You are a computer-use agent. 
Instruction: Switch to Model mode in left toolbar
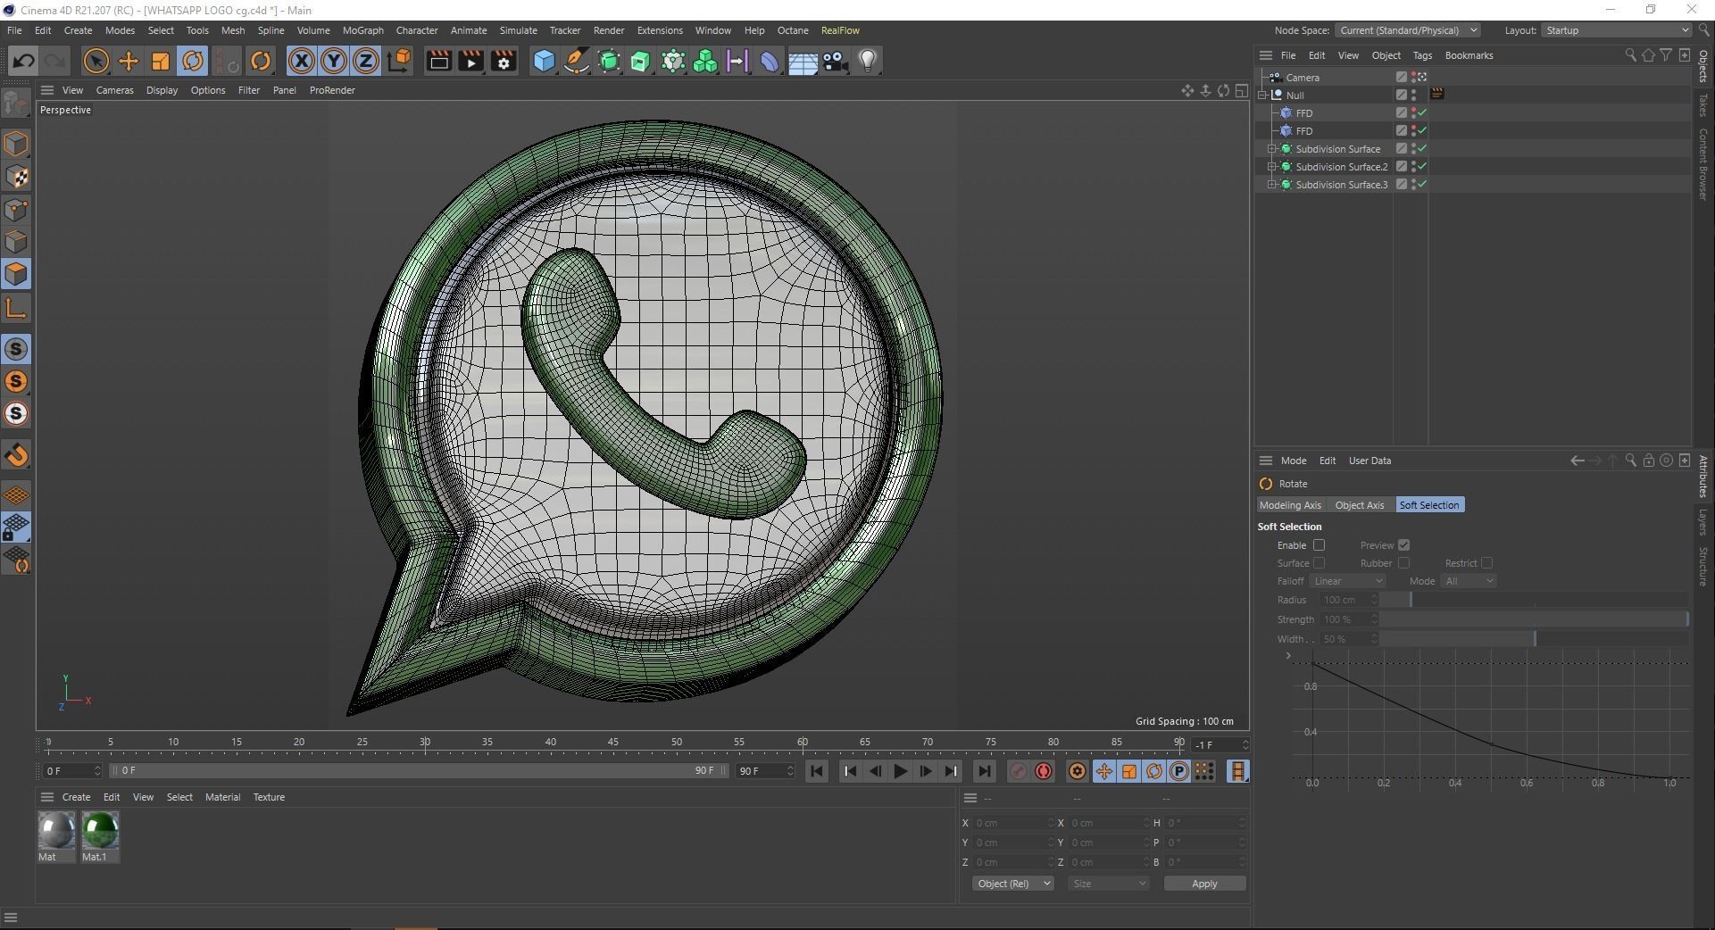(16, 144)
